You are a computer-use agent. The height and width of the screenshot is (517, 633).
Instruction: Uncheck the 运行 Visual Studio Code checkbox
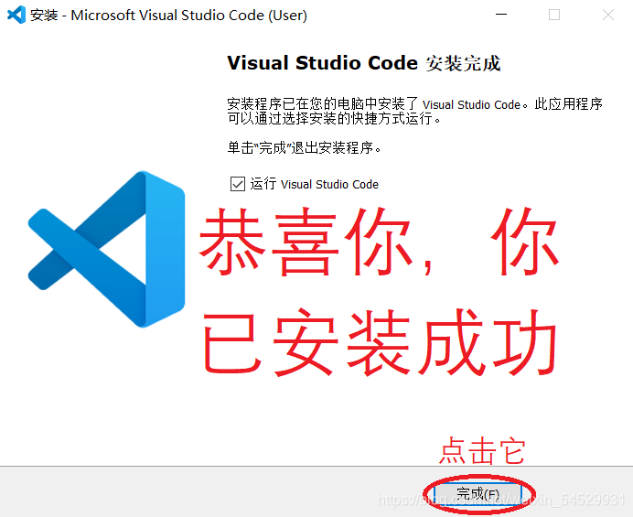[238, 184]
